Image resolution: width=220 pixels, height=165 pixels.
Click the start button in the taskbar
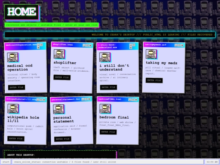coord(6,162)
